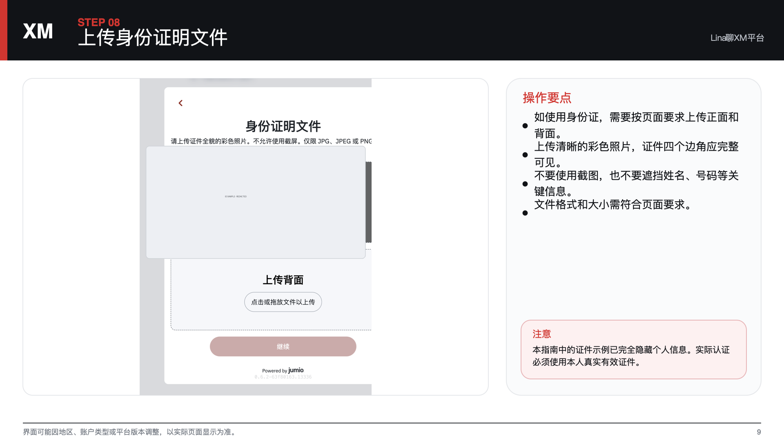Click the page number 9
This screenshot has height=441, width=784.
[759, 432]
